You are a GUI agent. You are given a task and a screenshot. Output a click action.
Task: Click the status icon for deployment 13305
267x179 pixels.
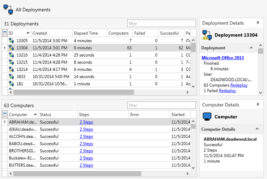tap(11, 41)
